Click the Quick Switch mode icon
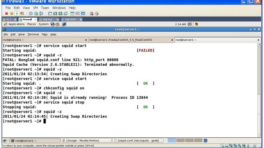Screen dimensions: 264x148 point(61,14)
